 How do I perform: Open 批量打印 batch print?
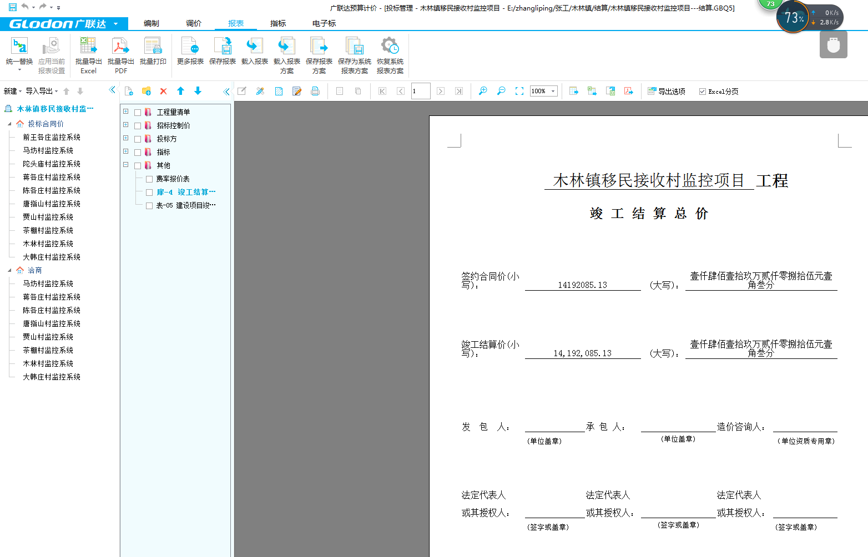pos(153,51)
